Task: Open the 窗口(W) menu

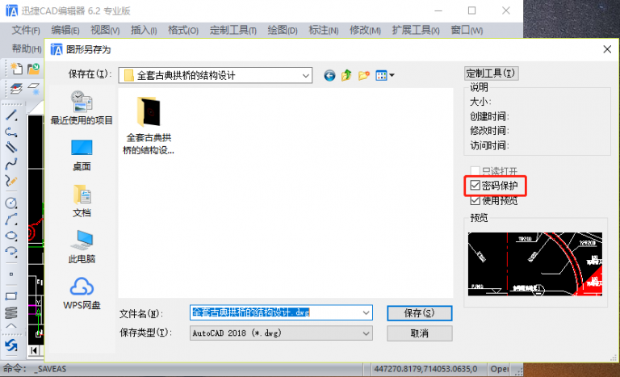Action: point(467,30)
